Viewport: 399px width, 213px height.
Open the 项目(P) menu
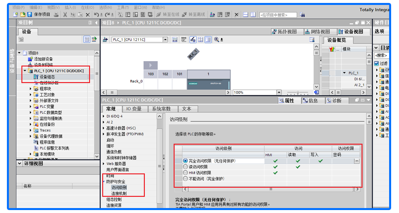click(18, 7)
